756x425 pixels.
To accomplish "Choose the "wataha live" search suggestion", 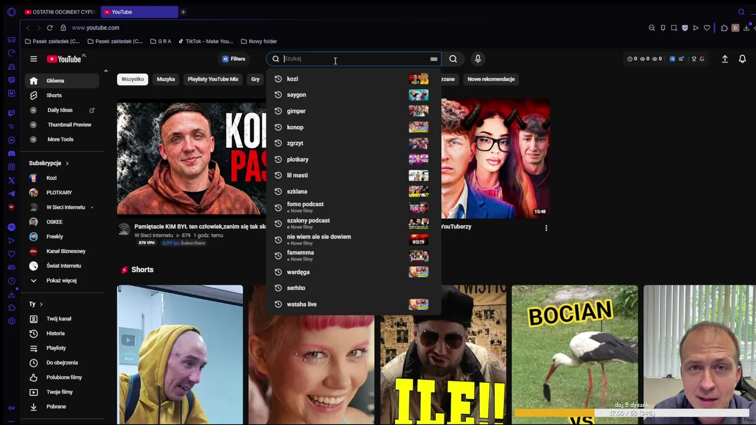I will pos(353,305).
